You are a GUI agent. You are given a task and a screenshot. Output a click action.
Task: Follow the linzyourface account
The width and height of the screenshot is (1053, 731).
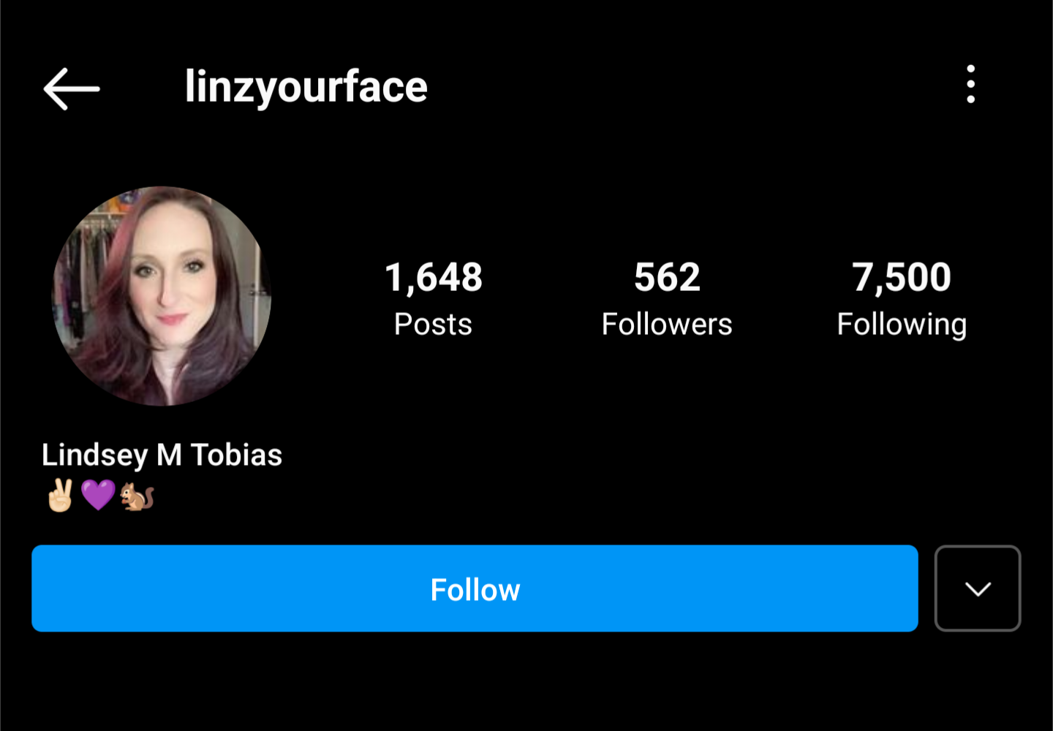point(475,588)
